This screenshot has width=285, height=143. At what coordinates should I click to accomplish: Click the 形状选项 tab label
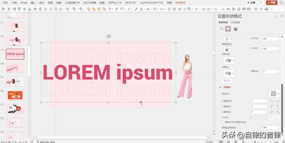[x=223, y=22]
